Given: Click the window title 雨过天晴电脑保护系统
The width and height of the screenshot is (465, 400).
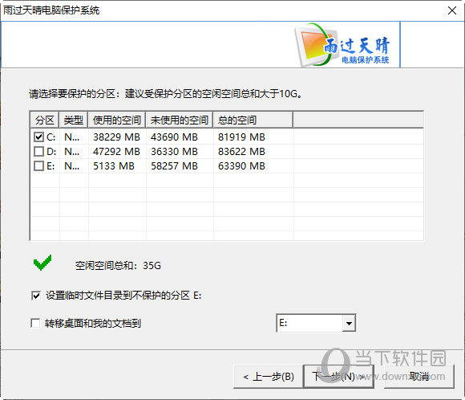Looking at the screenshot, I should tap(51, 10).
